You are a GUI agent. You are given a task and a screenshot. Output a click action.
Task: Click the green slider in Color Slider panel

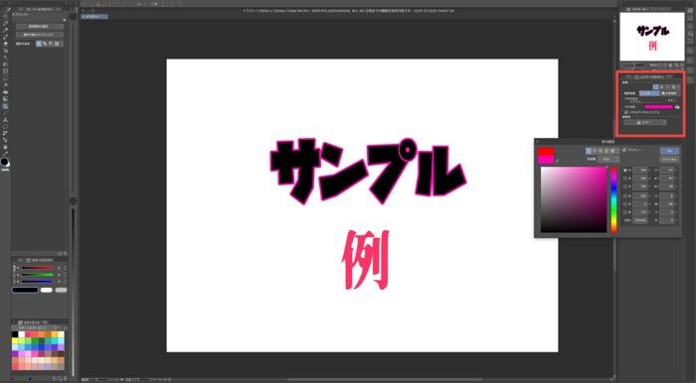pos(38,275)
